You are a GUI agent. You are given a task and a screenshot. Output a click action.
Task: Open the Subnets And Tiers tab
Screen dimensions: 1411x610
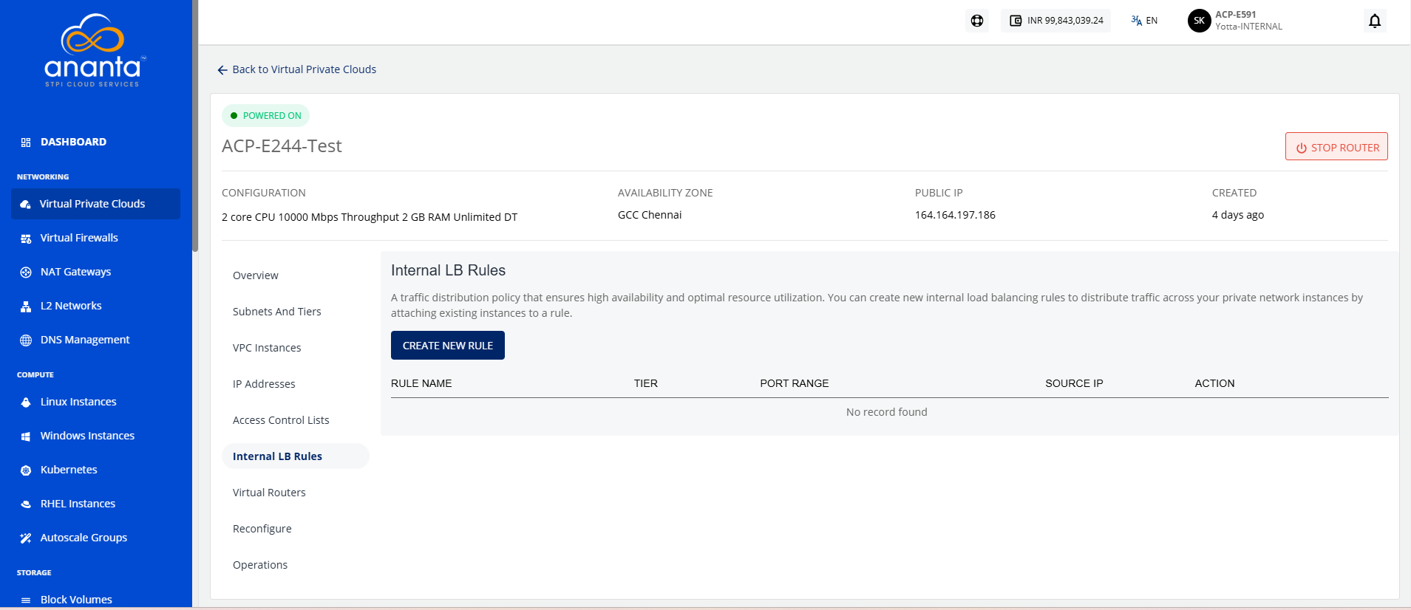click(x=277, y=312)
